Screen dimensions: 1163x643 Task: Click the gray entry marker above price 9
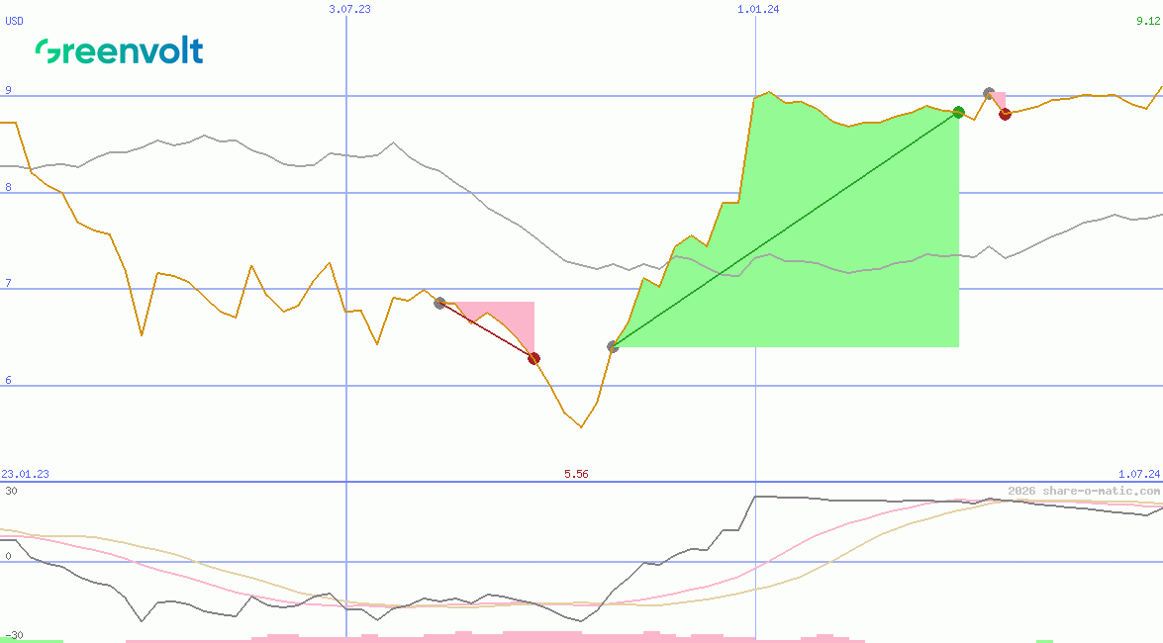989,94
